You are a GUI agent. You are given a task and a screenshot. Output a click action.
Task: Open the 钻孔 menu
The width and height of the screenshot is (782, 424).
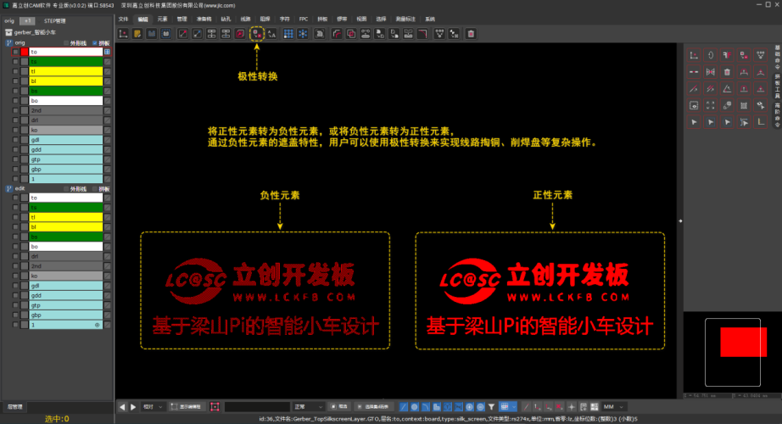[226, 19]
